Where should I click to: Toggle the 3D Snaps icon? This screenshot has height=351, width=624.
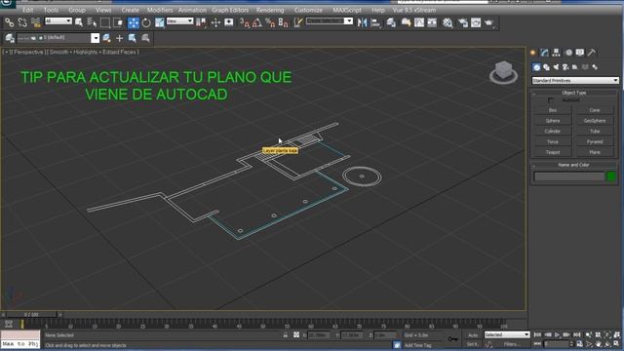tap(245, 22)
